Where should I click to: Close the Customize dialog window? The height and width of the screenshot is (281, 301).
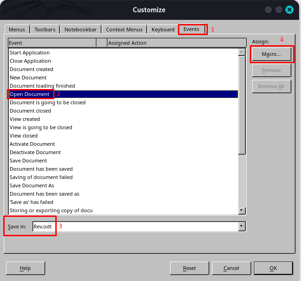(289, 10)
